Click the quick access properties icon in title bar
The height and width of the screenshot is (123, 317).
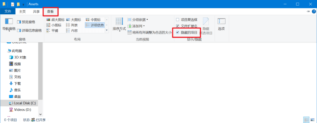point(13,4)
